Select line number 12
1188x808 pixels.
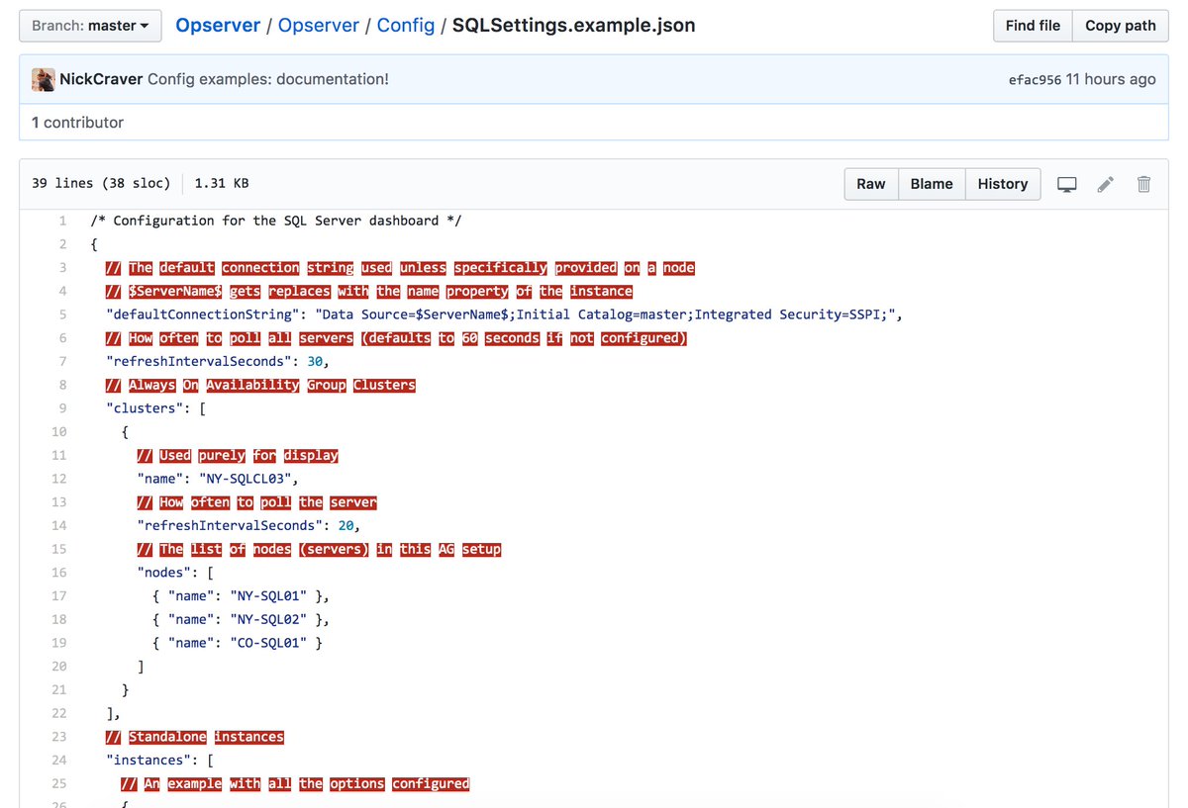coord(58,479)
